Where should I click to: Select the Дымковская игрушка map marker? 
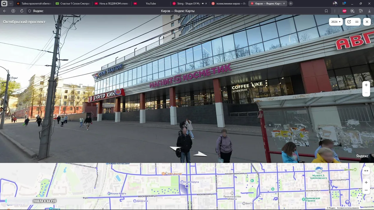311,199
